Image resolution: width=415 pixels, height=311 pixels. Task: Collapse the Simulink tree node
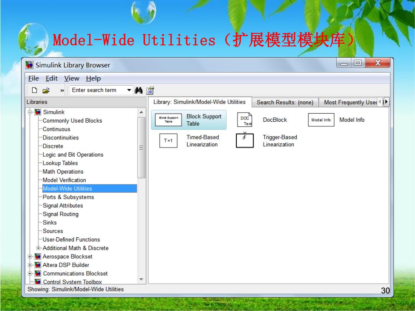tap(30, 112)
